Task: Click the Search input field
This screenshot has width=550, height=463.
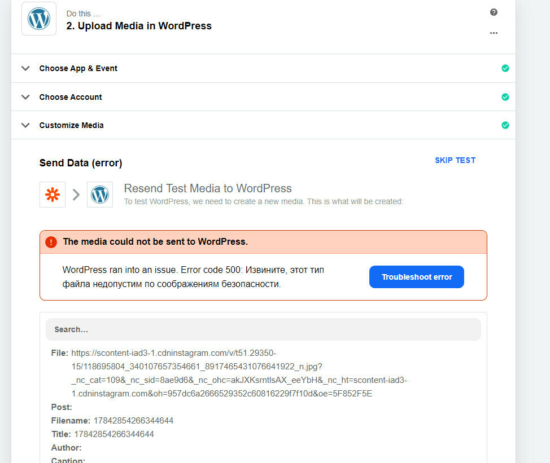Action: (264, 329)
